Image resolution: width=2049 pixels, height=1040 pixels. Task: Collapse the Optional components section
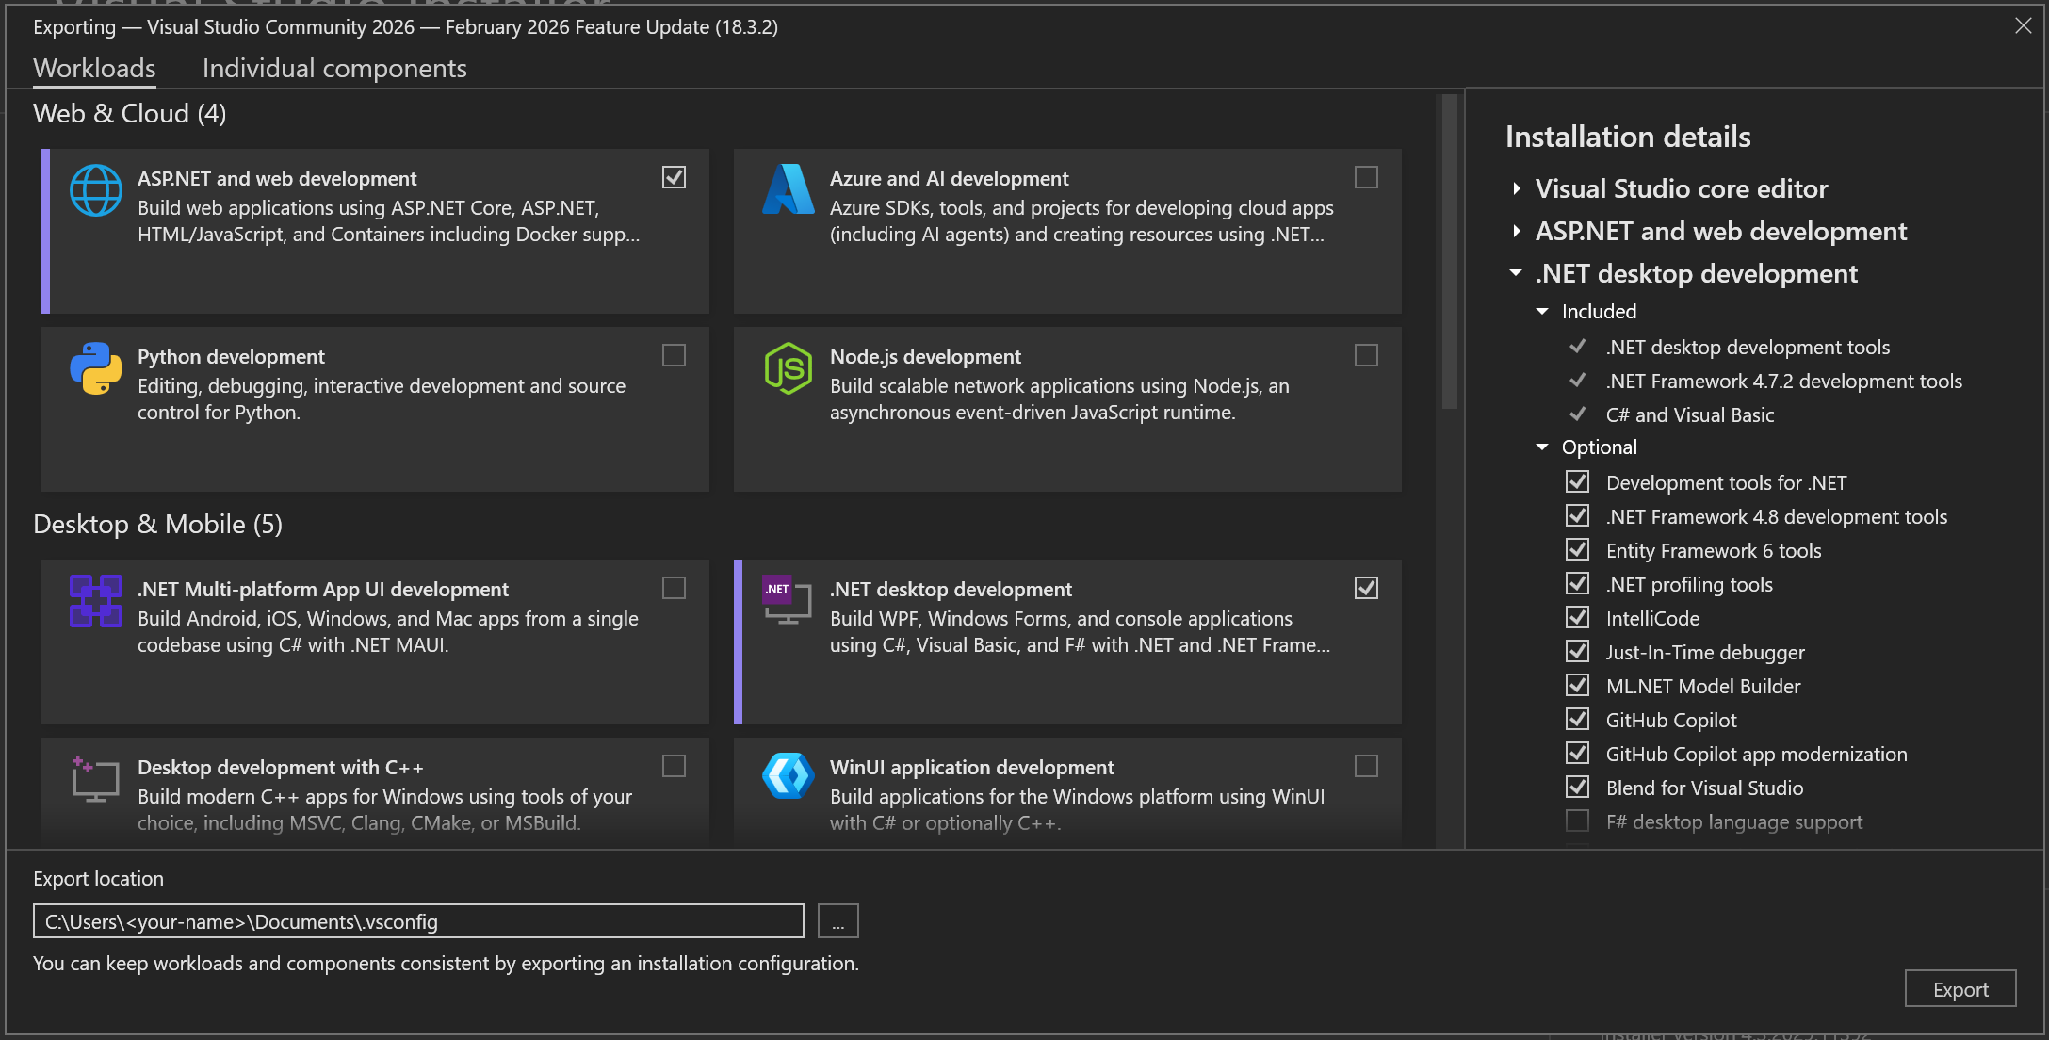click(1541, 447)
